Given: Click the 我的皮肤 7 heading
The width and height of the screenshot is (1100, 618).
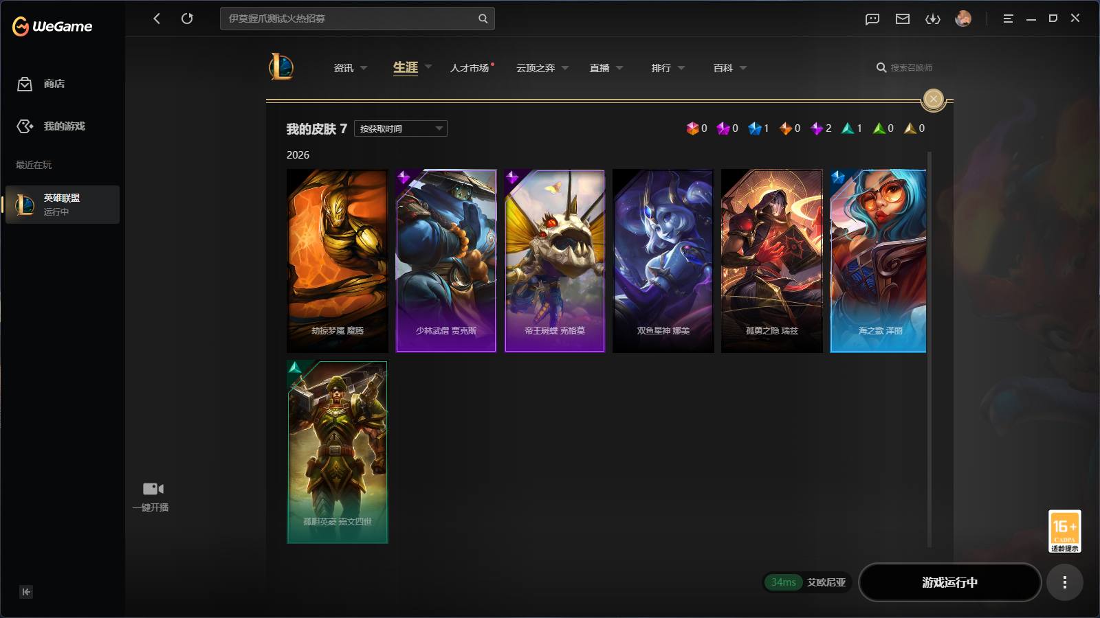Looking at the screenshot, I should coord(317,128).
